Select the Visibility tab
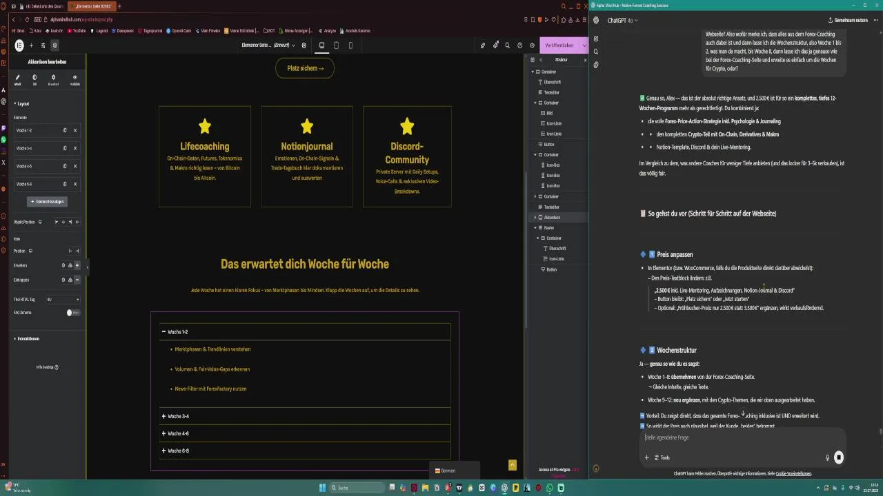 (75, 80)
